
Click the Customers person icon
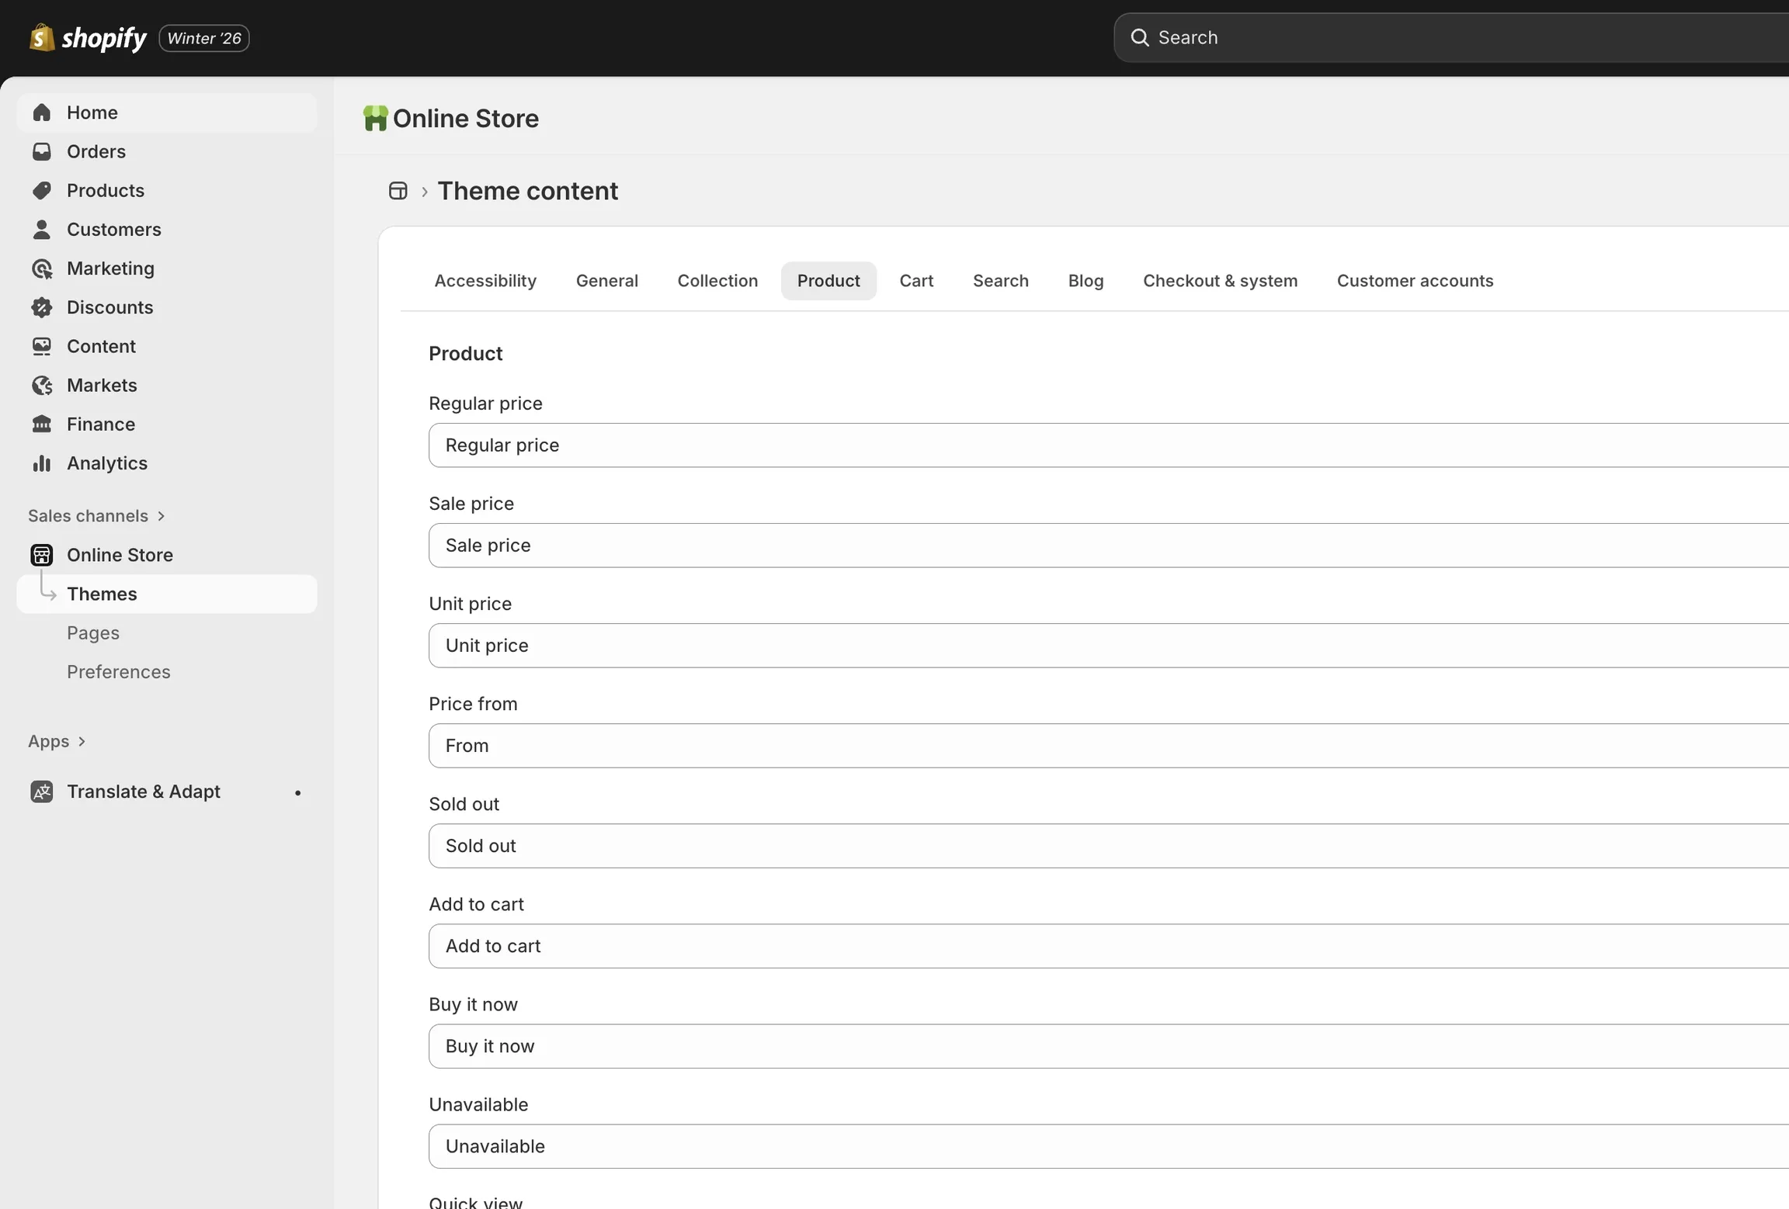coord(42,229)
